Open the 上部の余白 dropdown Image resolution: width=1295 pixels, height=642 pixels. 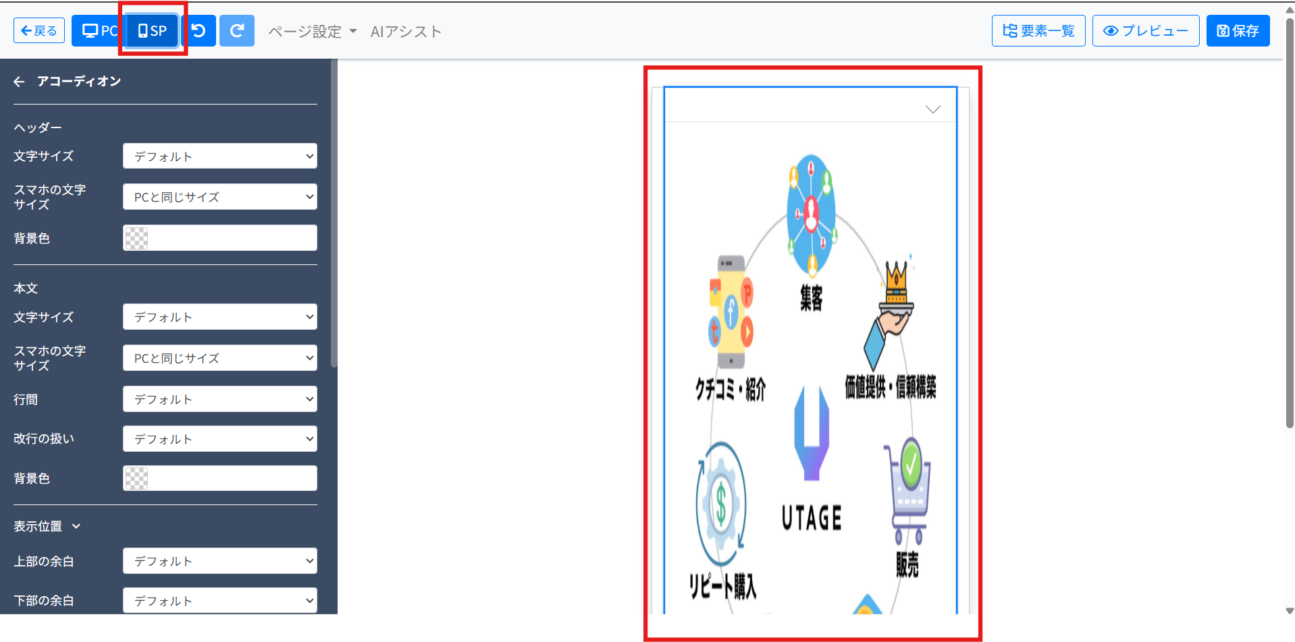coord(220,561)
